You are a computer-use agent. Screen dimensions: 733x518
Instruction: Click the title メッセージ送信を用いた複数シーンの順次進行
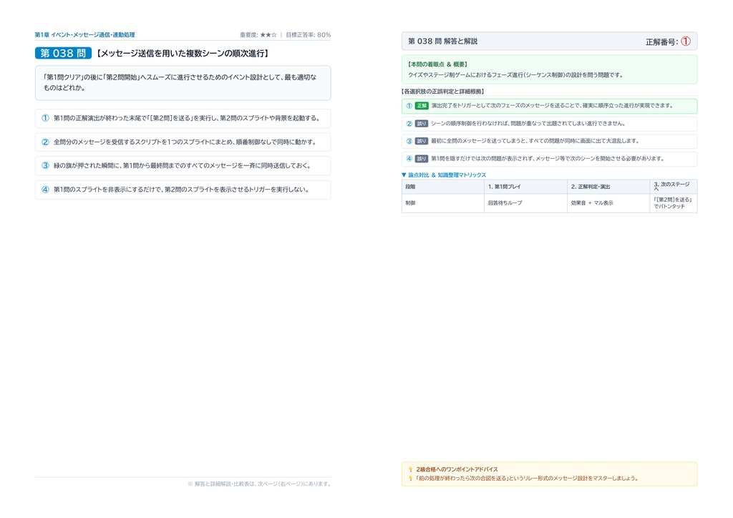183,53
